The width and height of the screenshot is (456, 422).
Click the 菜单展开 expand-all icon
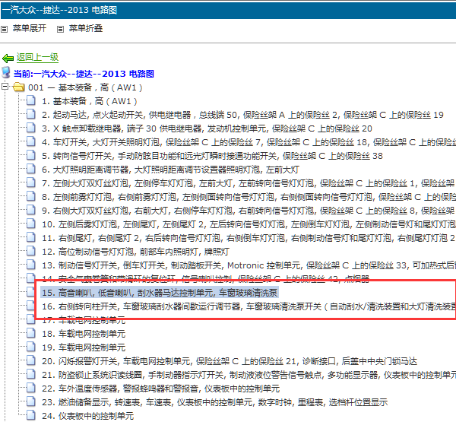click(5, 29)
